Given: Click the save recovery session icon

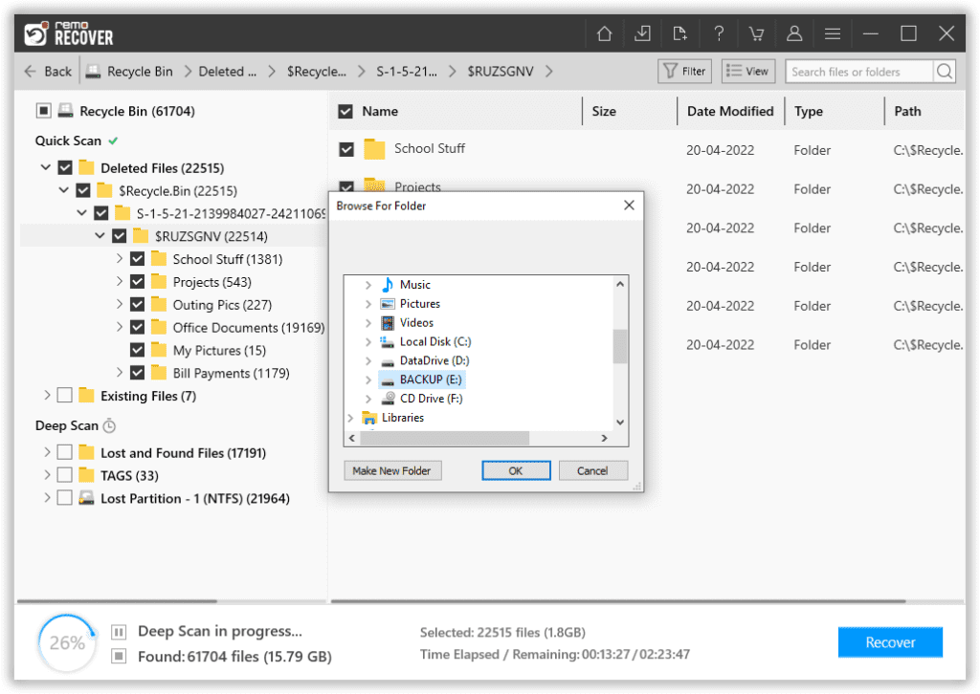Looking at the screenshot, I should tap(642, 33).
